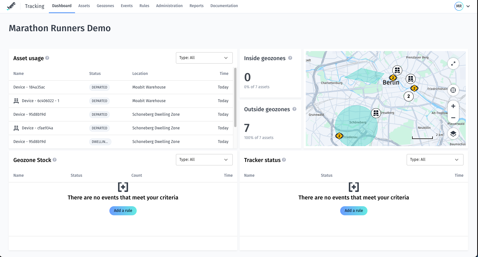Click the map fullscreen expand icon
This screenshot has width=478, height=257.
click(453, 64)
